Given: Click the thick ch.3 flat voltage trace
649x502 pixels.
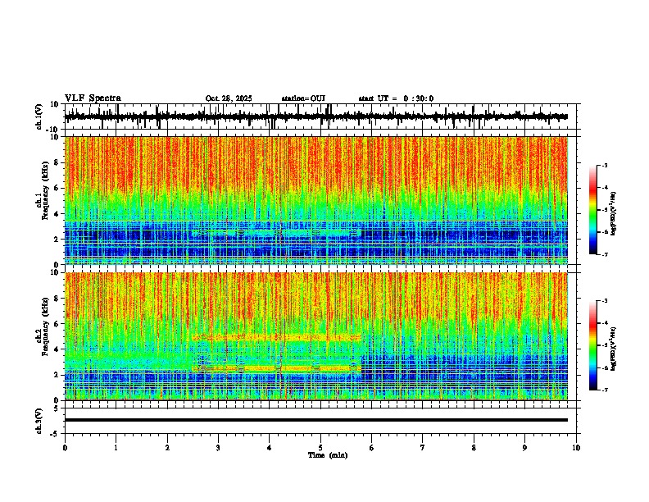Looking at the screenshot, I should coord(315,420).
